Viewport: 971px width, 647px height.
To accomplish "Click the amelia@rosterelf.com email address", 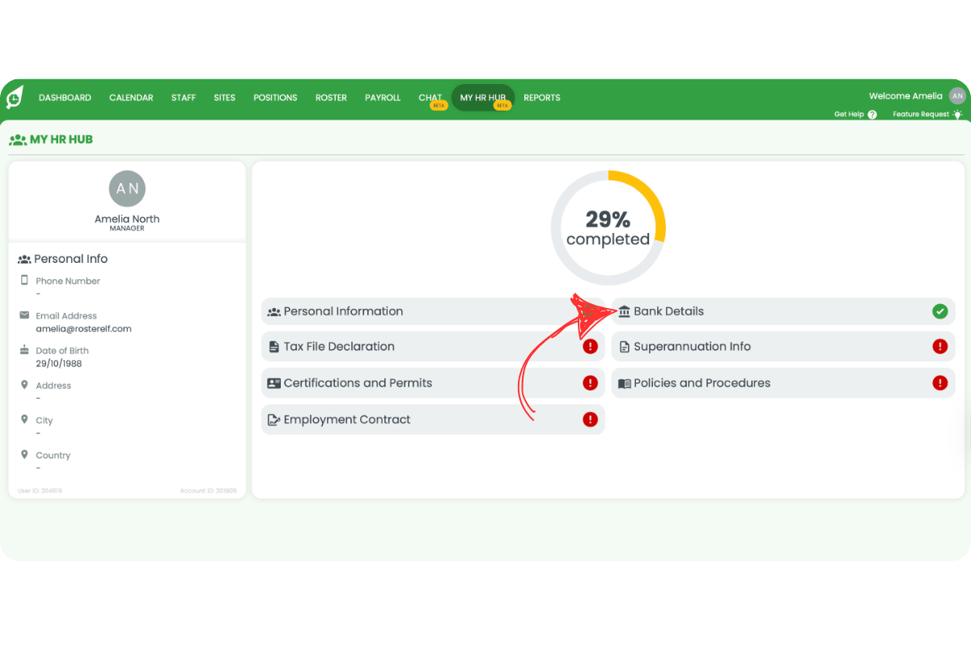I will click(x=83, y=329).
